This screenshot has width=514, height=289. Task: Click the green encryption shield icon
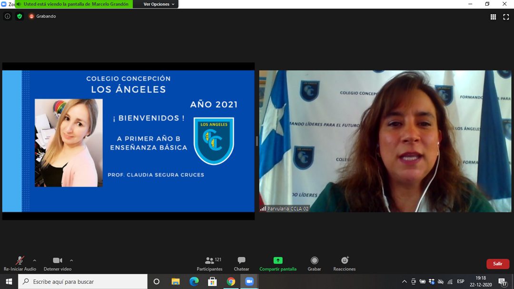[x=20, y=16]
